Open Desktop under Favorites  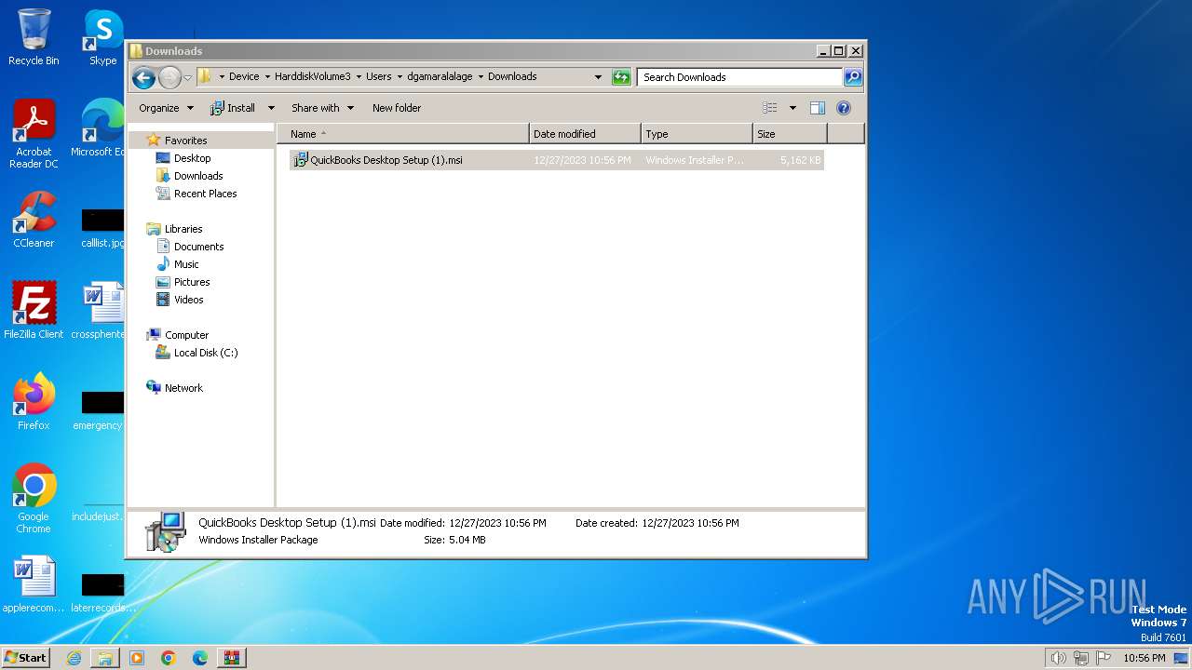pos(192,158)
